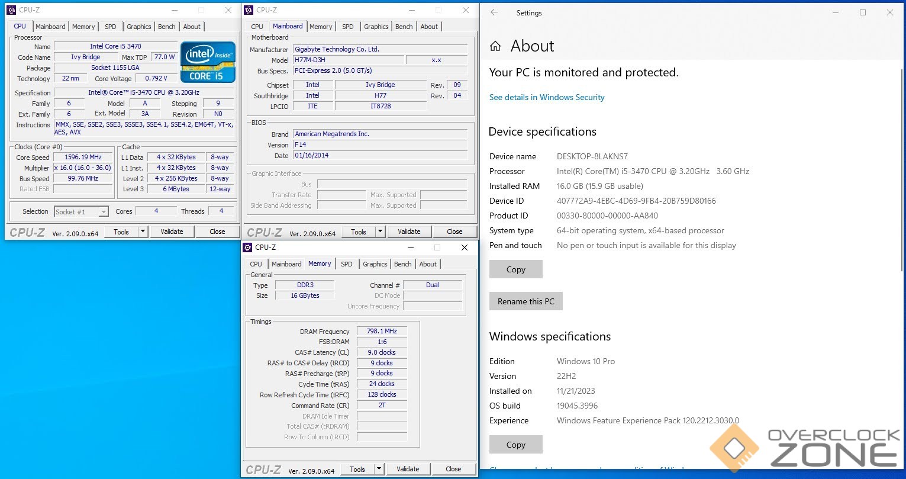906x479 pixels.
Task: Switch to SPD tab in CPU window
Action: (x=111, y=27)
